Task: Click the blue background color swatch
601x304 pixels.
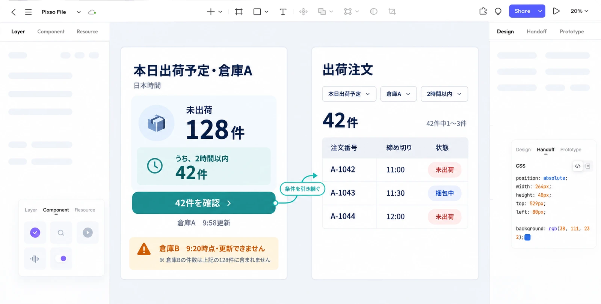Action: (x=527, y=237)
